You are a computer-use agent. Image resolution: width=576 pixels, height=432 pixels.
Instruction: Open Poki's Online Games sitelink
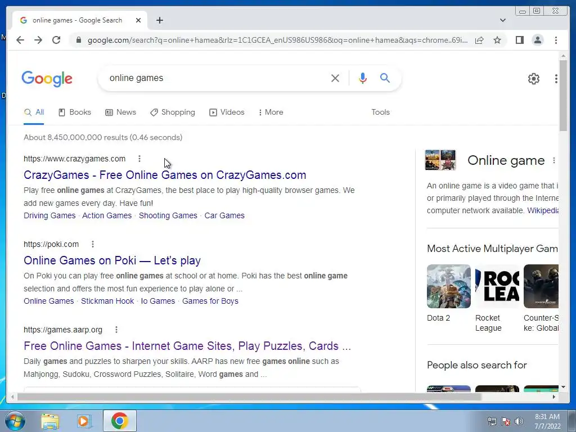click(x=48, y=301)
